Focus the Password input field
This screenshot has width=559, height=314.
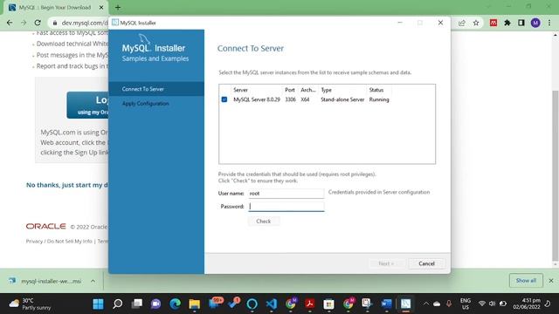pyautogui.click(x=286, y=207)
